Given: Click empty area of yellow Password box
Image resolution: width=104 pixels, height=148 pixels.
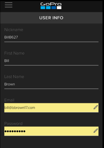Looking at the screenshot, I should (59, 131).
